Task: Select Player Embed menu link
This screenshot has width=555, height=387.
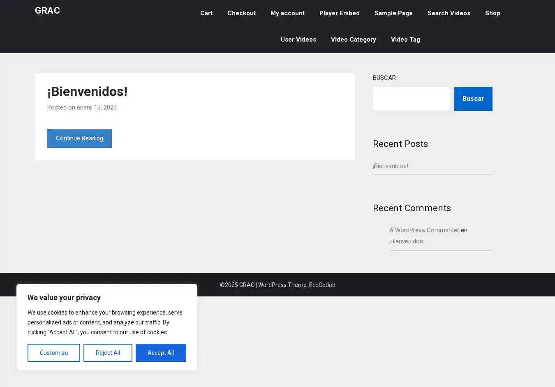Action: (339, 13)
